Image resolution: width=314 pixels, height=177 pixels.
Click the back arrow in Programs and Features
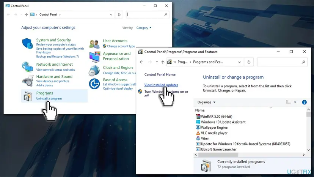click(141, 62)
